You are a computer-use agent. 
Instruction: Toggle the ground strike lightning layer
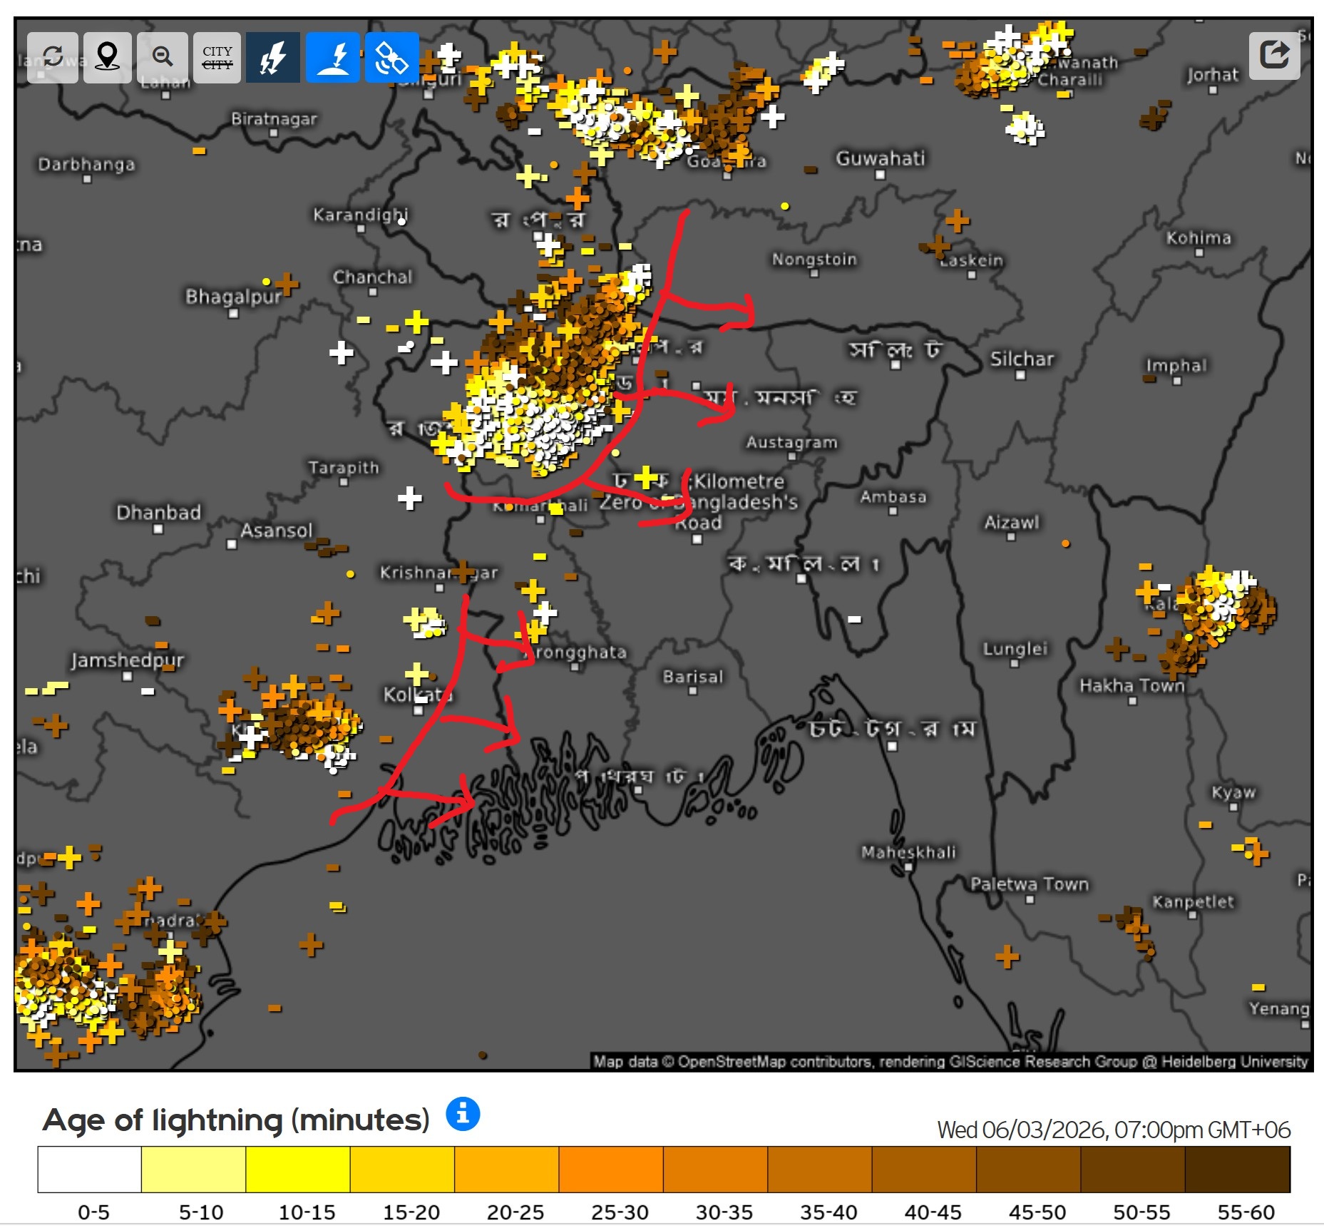coord(333,57)
